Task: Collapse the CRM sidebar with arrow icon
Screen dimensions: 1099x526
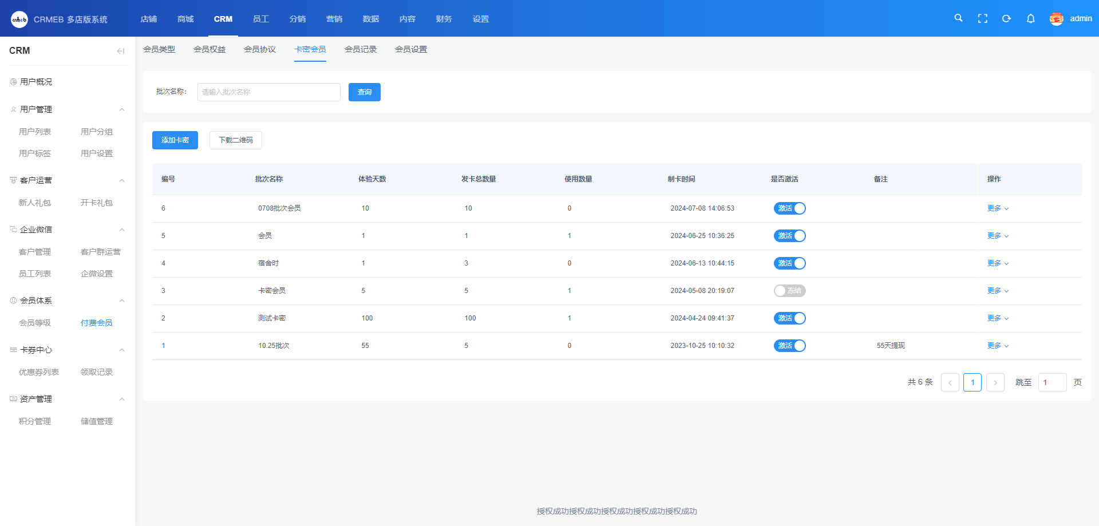Action: (x=120, y=51)
